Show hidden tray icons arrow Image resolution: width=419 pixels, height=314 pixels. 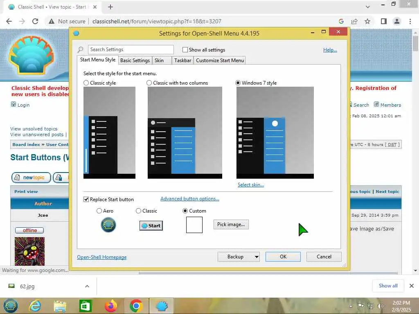tap(351, 306)
